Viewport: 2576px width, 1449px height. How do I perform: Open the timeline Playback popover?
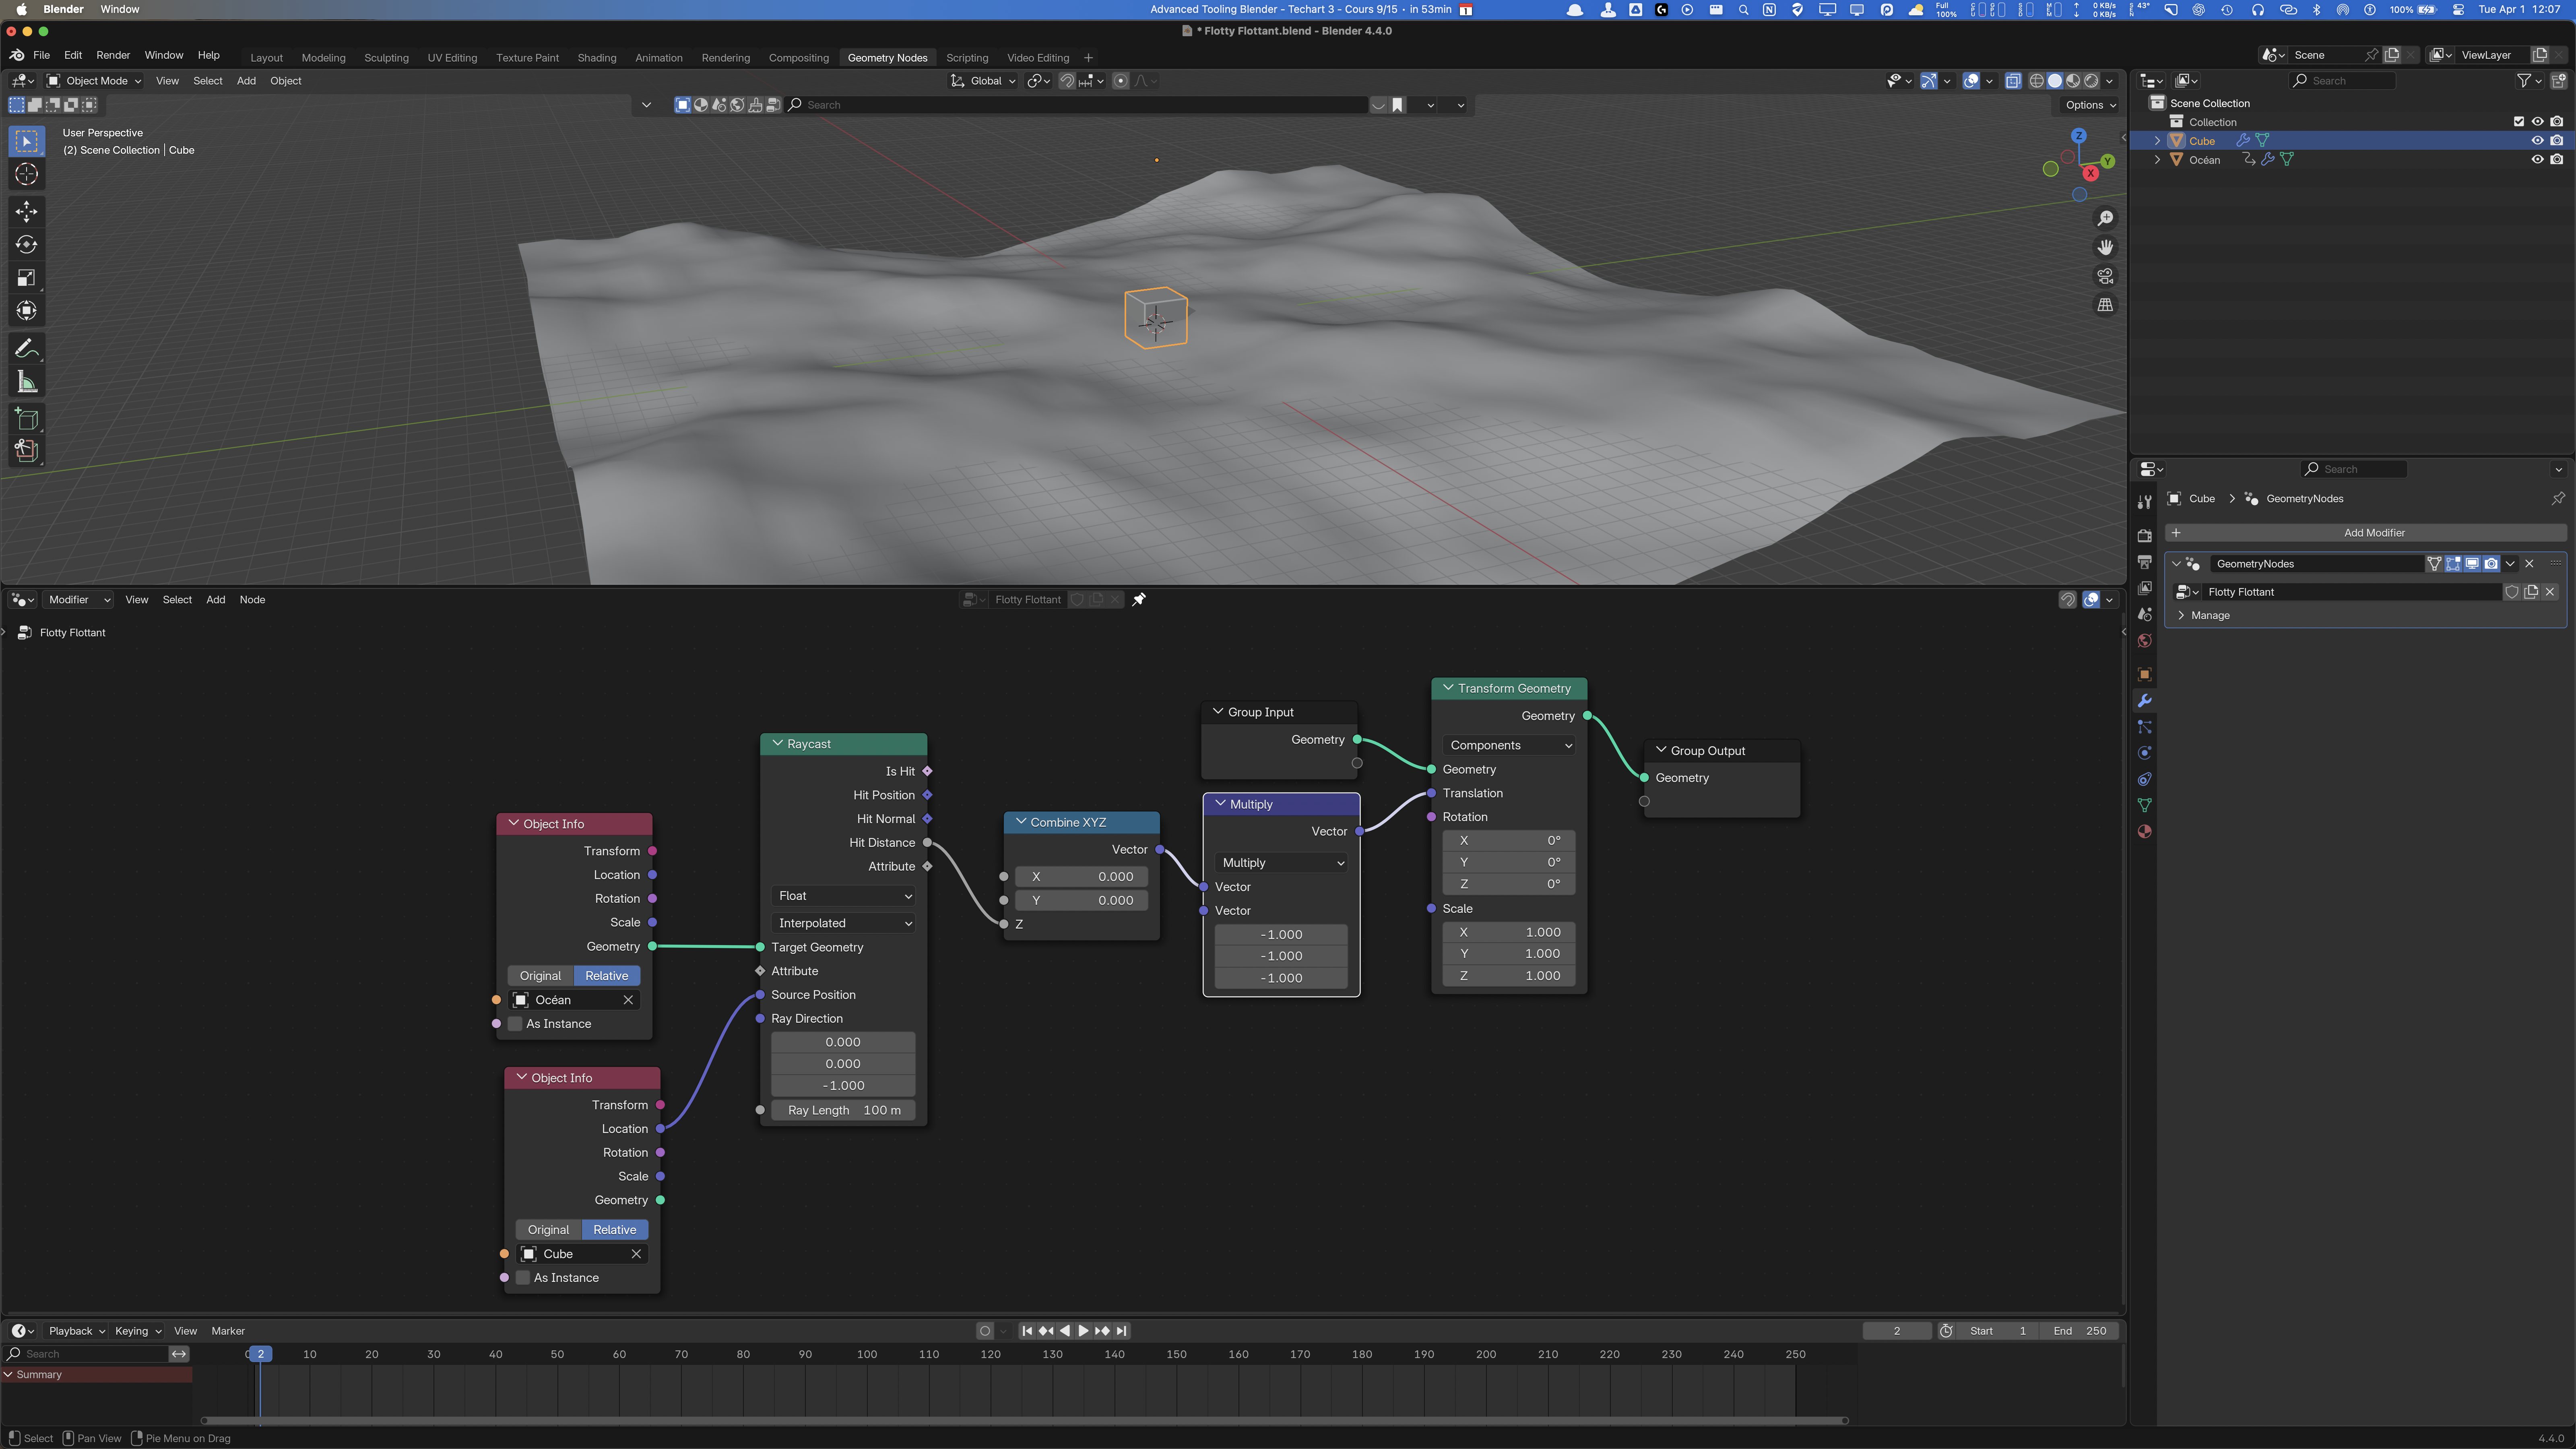[76, 1331]
